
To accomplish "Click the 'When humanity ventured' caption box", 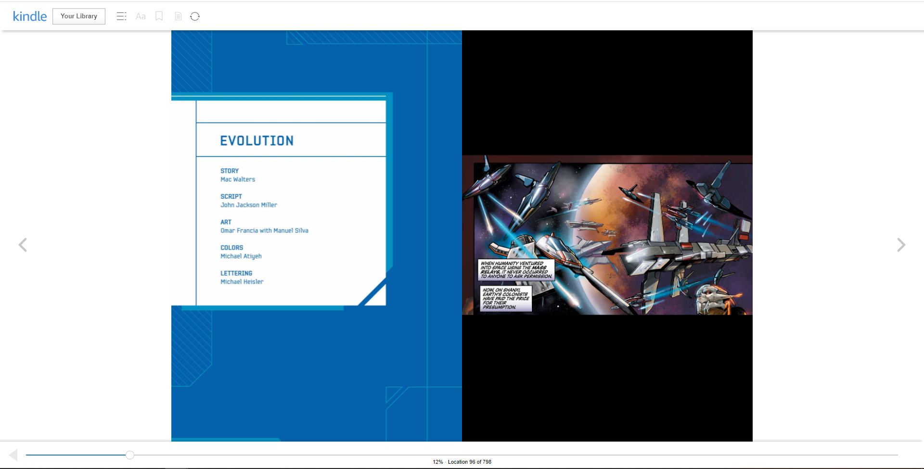I will point(516,270).
